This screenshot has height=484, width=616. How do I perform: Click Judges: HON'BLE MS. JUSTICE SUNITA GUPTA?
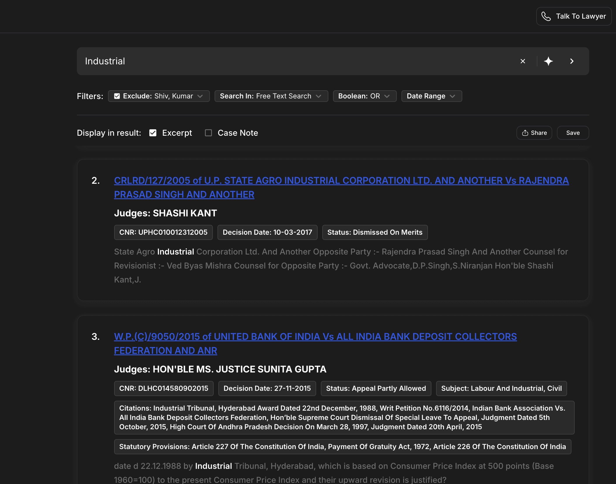[220, 369]
